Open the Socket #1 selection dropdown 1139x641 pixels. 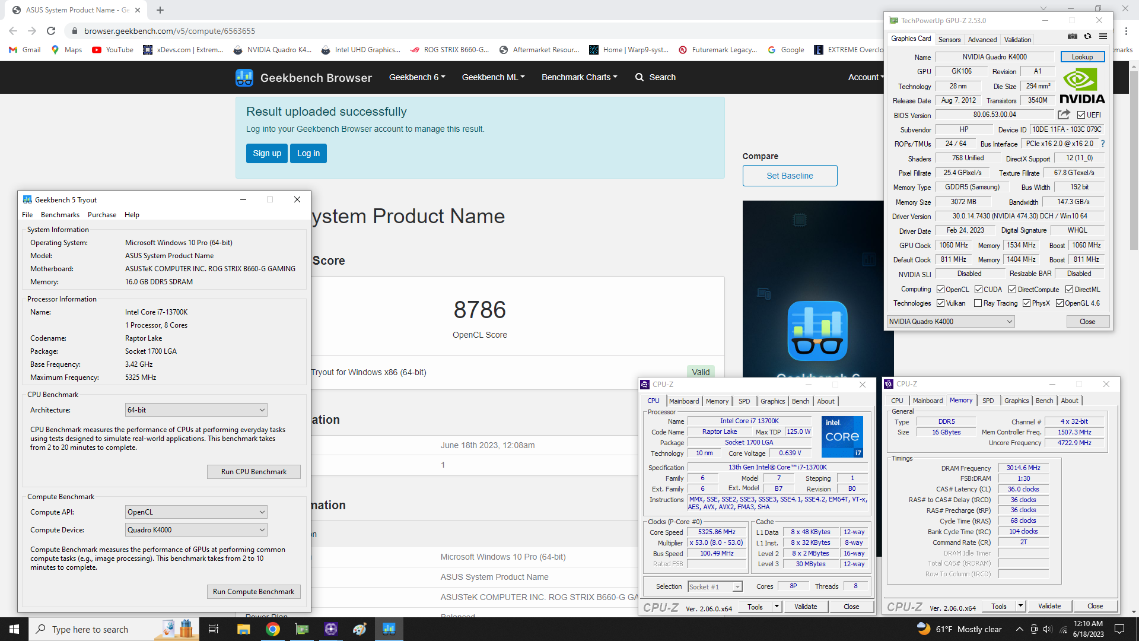(715, 587)
